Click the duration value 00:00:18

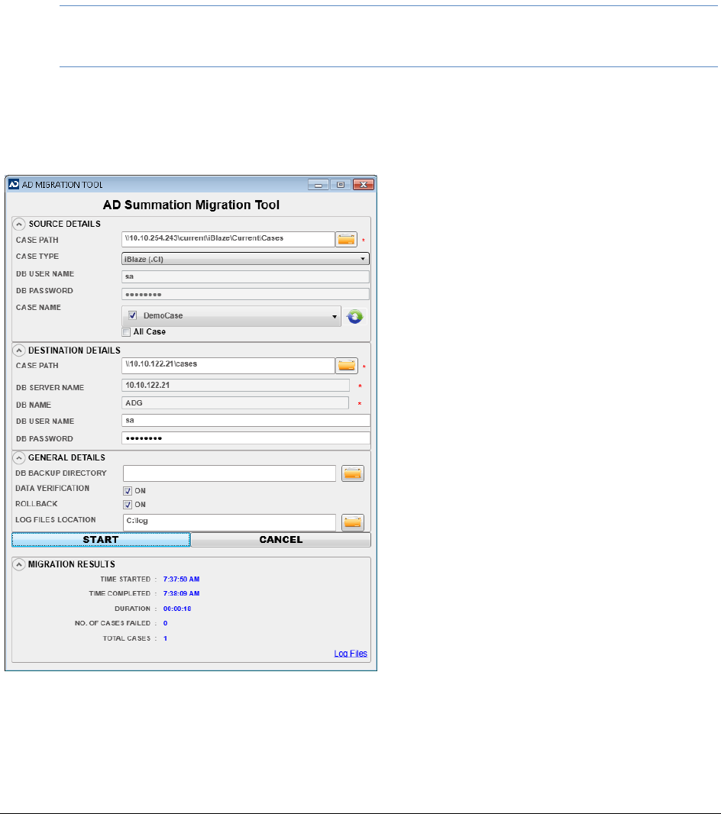click(x=177, y=609)
